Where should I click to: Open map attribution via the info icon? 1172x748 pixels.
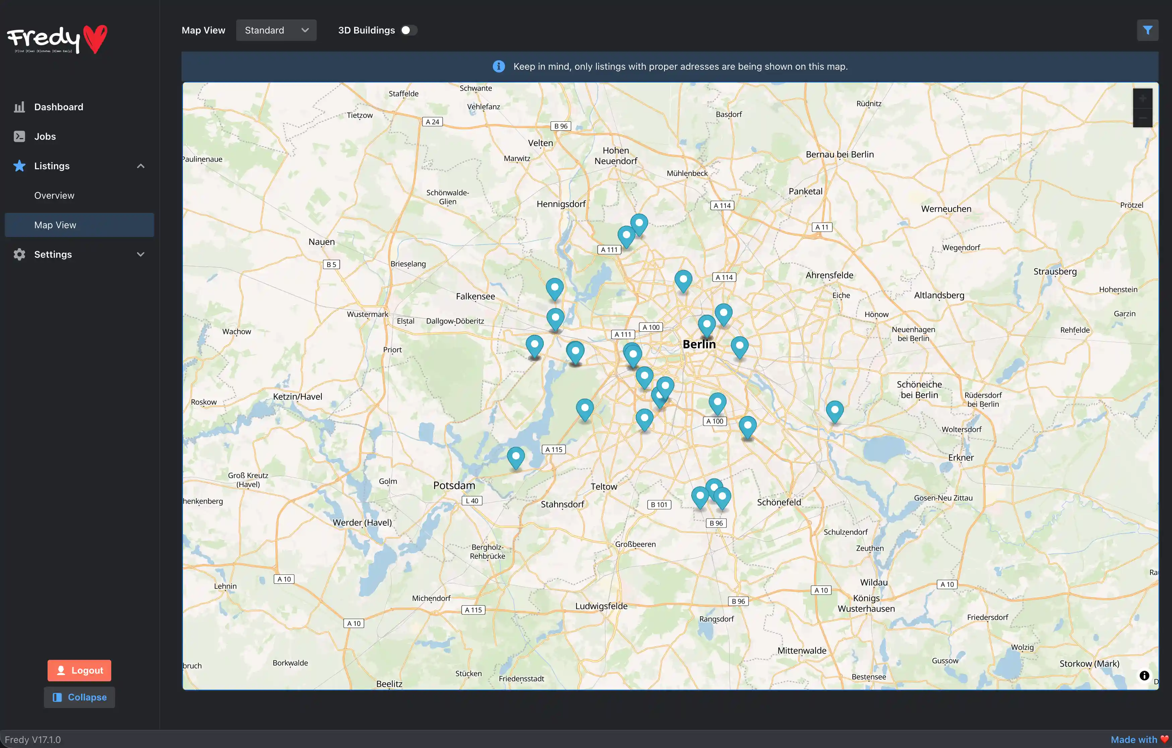pos(1145,675)
